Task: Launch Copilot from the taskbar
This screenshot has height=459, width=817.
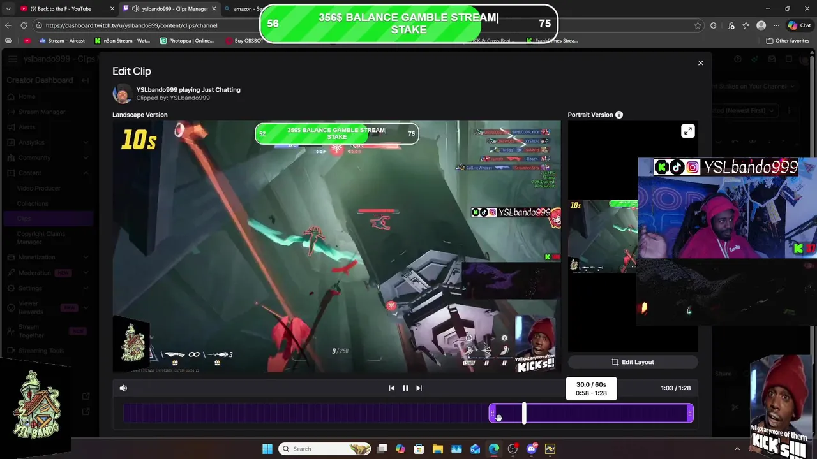Action: 400,449
